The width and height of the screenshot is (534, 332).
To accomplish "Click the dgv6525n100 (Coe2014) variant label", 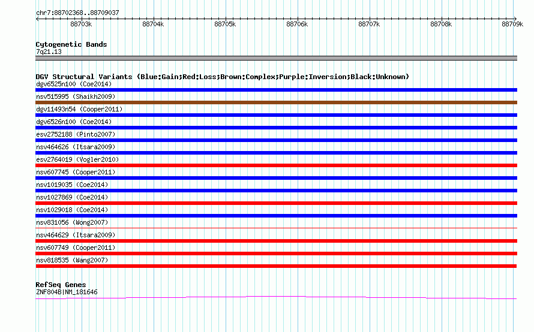I will click(x=74, y=84).
